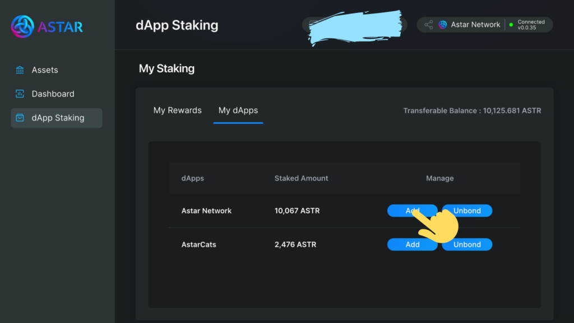Image resolution: width=574 pixels, height=323 pixels.
Task: Click the green connected status dot
Action: tap(511, 25)
